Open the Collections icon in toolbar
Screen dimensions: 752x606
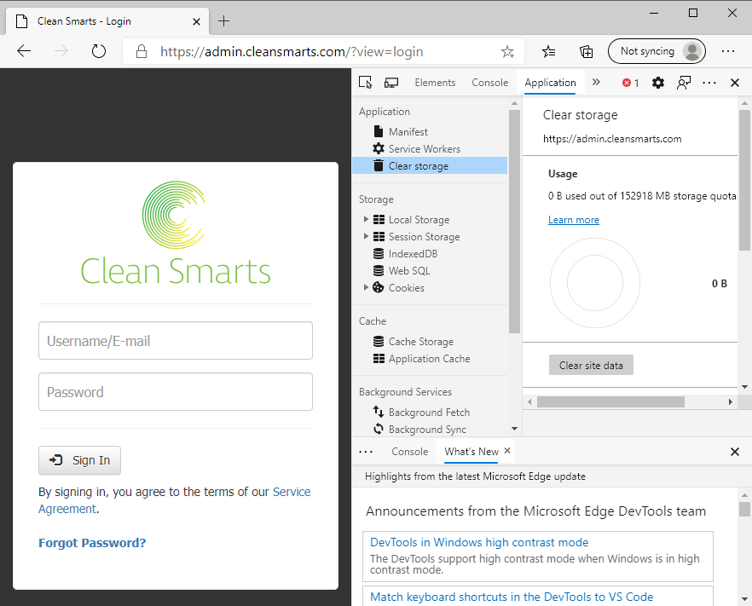click(587, 51)
